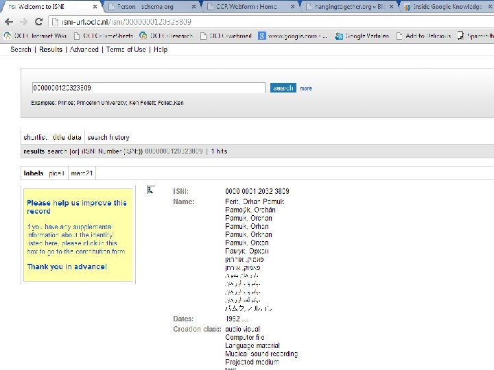This screenshot has width=494, height=370.
Task: Open the Advanced menu link
Action: (x=84, y=49)
